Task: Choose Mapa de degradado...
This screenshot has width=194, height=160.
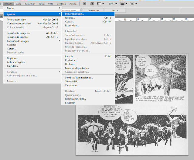Action: coord(88,68)
